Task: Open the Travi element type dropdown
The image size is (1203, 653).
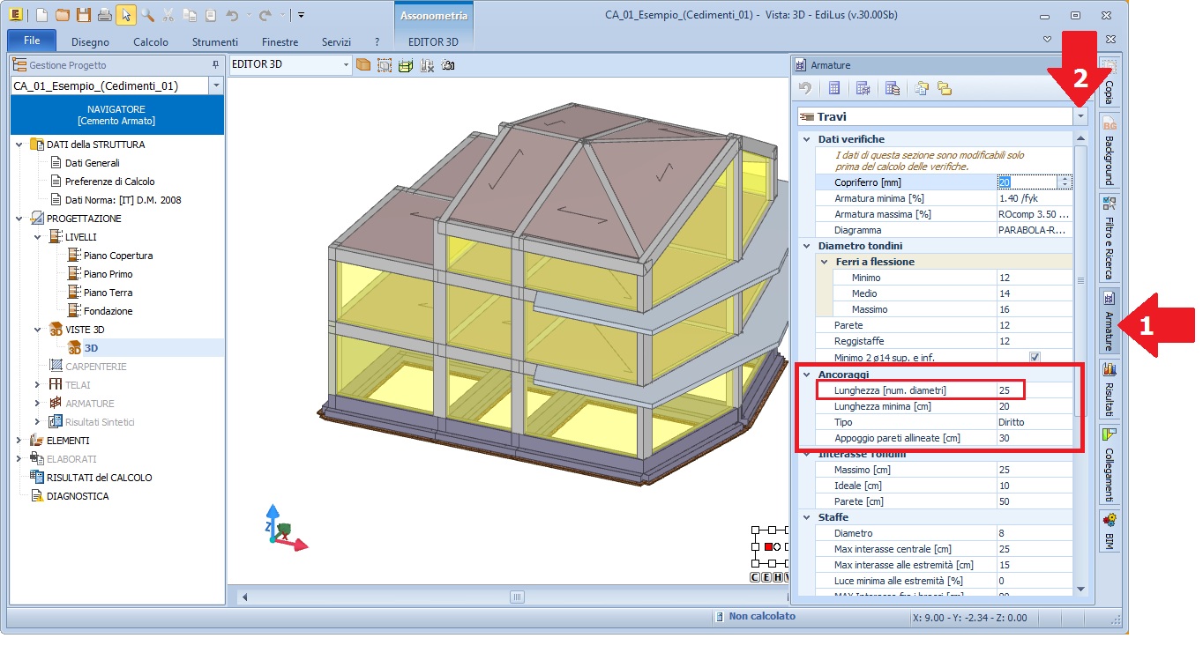Action: 1080,116
